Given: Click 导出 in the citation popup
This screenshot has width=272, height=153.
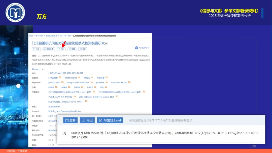Looking at the screenshot, I should tap(87, 120).
